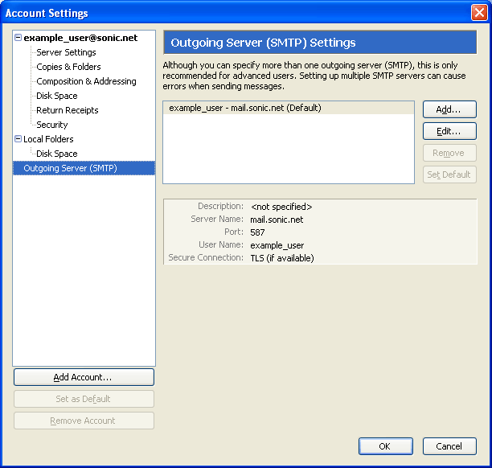
Task: Click the port value 587
Action: (257, 232)
